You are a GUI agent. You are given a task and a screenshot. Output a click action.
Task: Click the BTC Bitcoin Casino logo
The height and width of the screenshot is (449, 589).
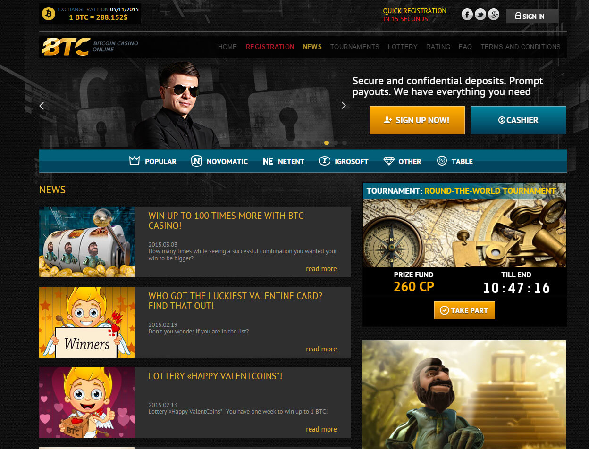click(90, 47)
